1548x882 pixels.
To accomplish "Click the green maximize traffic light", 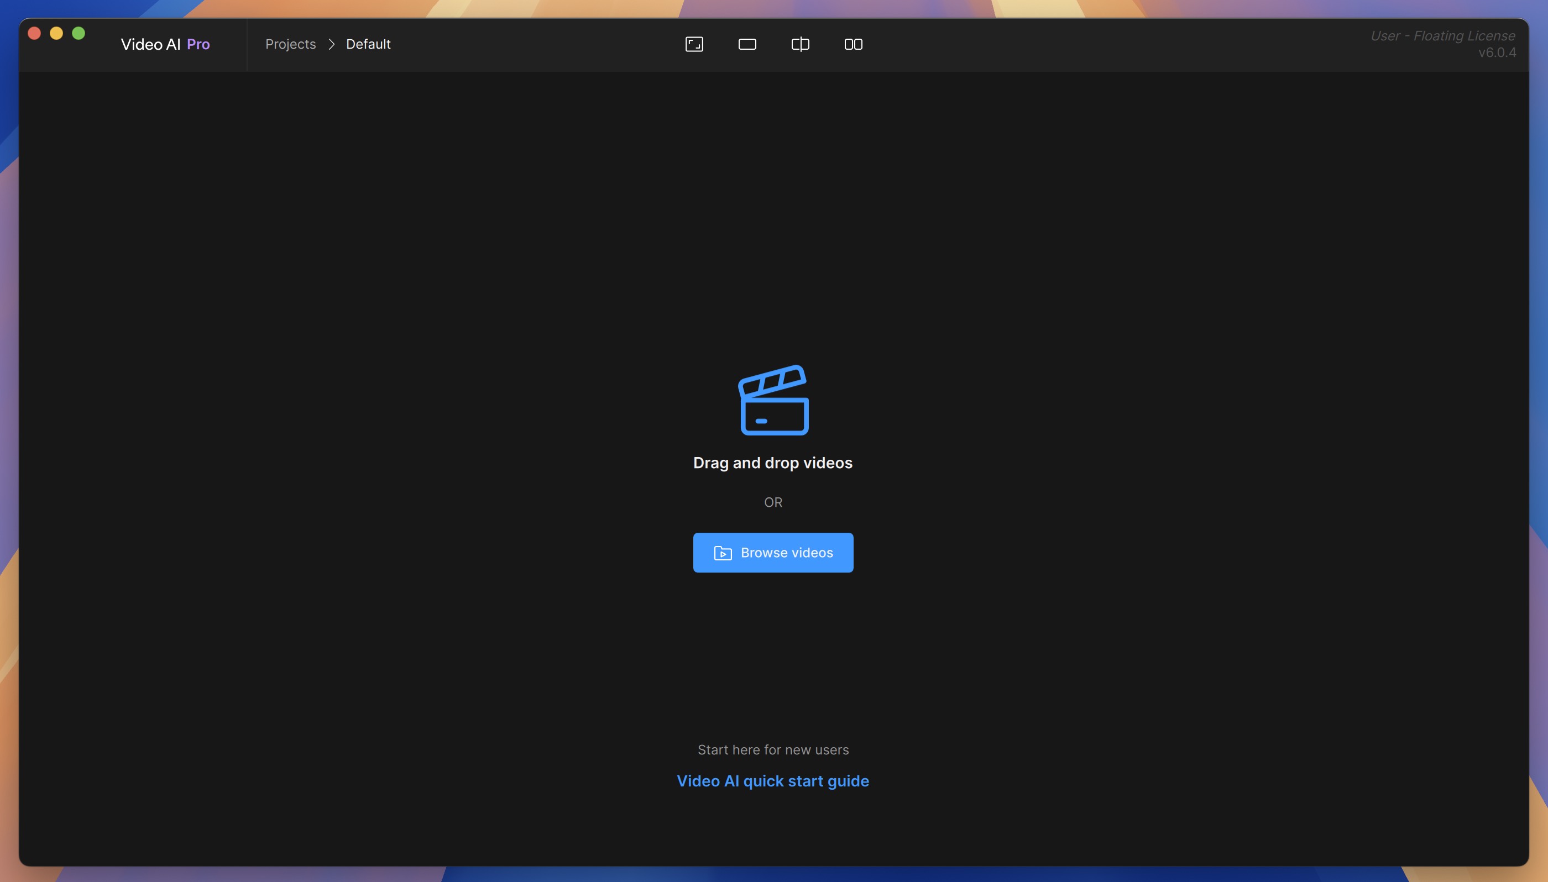I will pyautogui.click(x=79, y=33).
